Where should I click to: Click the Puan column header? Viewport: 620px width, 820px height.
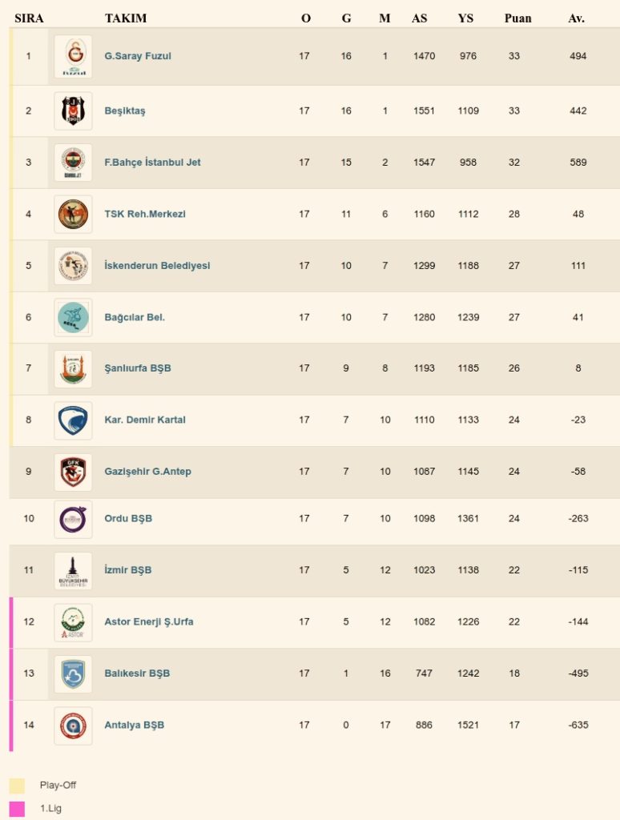517,18
